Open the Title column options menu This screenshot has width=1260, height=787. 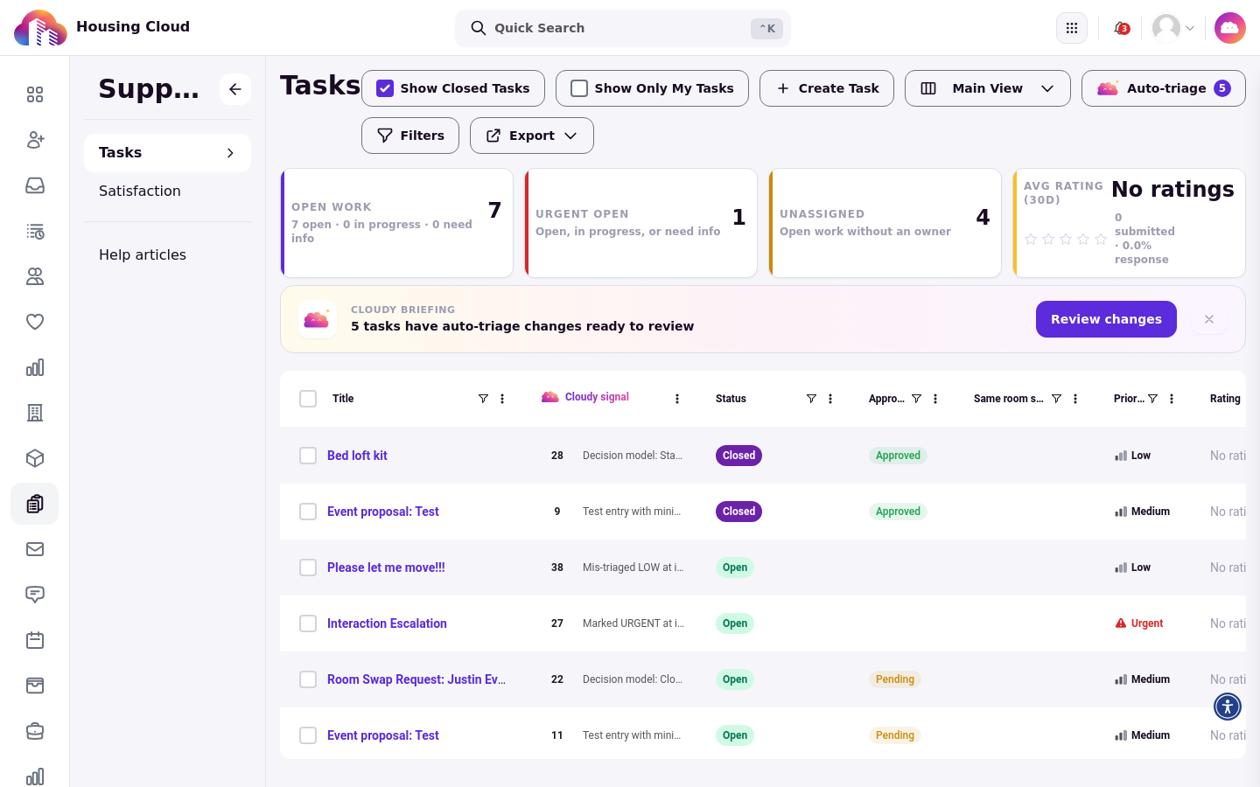pyautogui.click(x=502, y=399)
